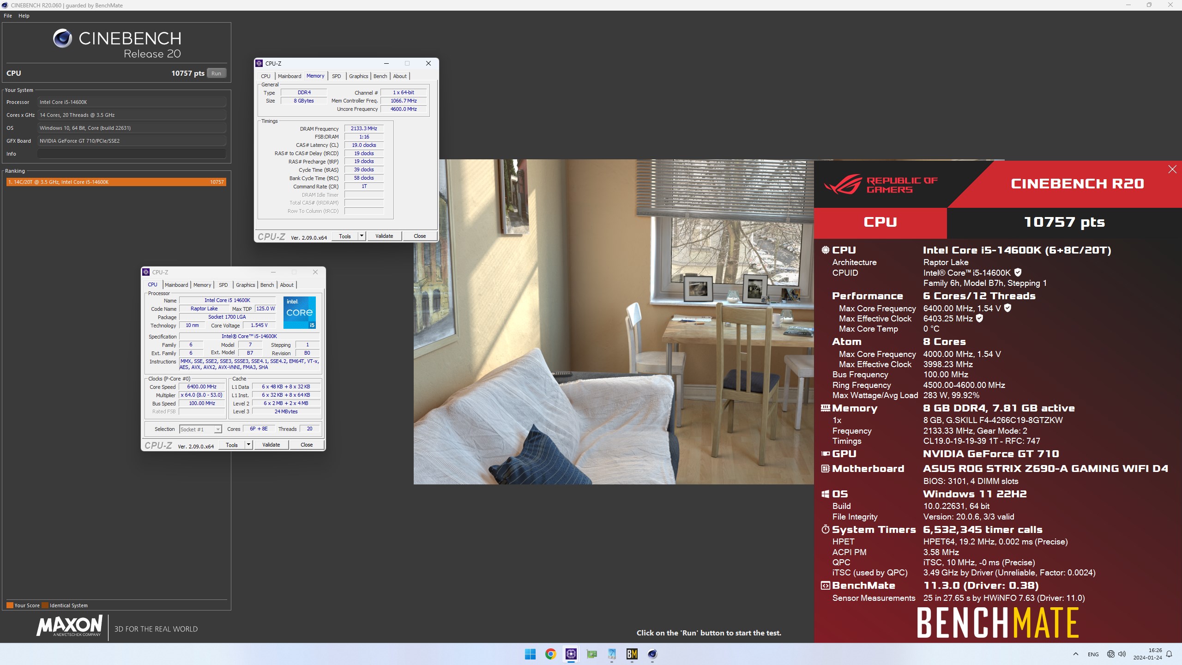The height and width of the screenshot is (665, 1182).
Task: Open Mainboard tab in Memory CPU-Z window
Action: click(x=289, y=76)
